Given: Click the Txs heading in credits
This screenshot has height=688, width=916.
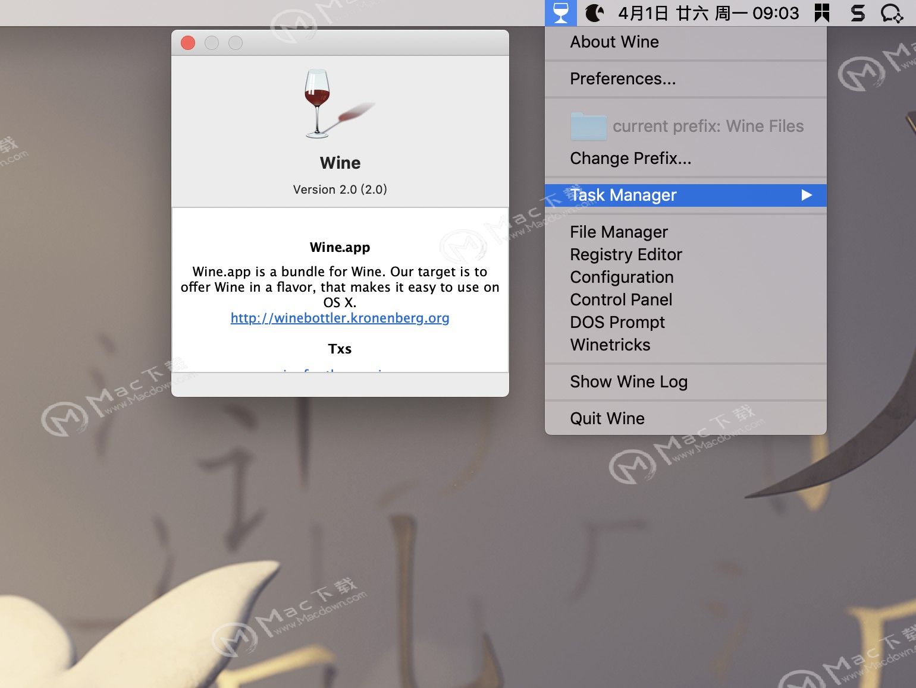Looking at the screenshot, I should coord(340,349).
